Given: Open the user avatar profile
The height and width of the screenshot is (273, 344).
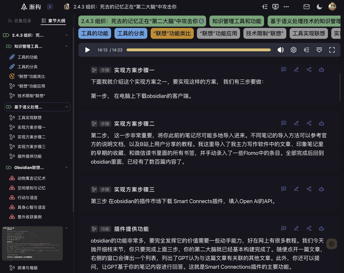Looking at the screenshot, I should click(x=332, y=6).
